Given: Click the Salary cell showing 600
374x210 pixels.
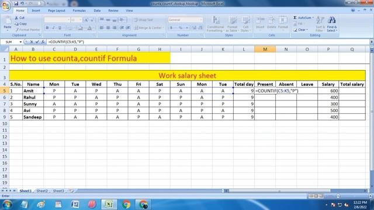Looking at the screenshot, I should [328, 91].
